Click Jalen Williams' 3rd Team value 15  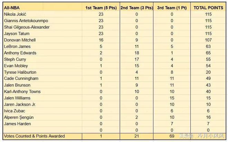(x=172, y=98)
